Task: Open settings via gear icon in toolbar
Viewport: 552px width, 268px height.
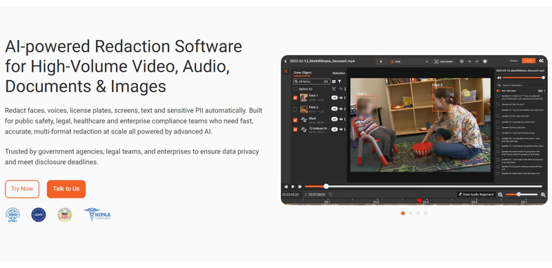Action: coord(485,61)
